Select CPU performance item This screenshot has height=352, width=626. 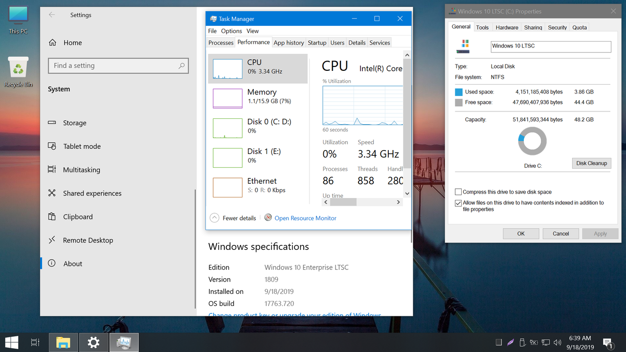[258, 68]
